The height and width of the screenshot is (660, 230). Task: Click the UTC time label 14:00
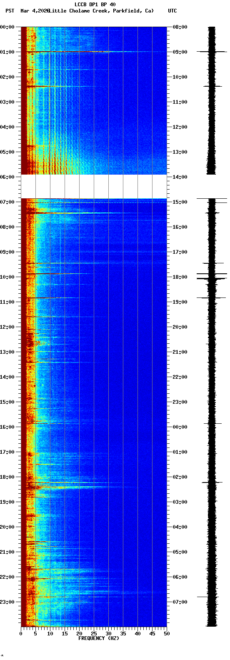180,177
